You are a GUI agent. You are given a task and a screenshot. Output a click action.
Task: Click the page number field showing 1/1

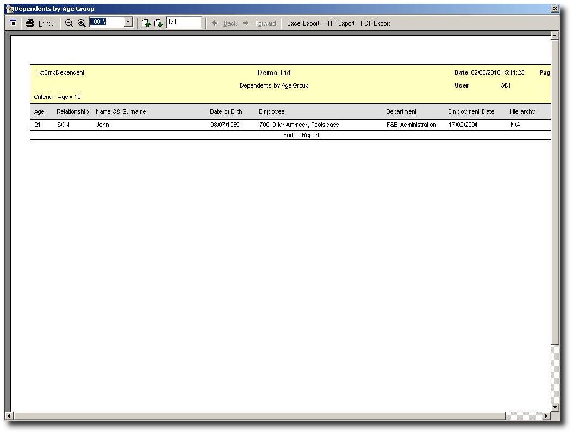(184, 22)
